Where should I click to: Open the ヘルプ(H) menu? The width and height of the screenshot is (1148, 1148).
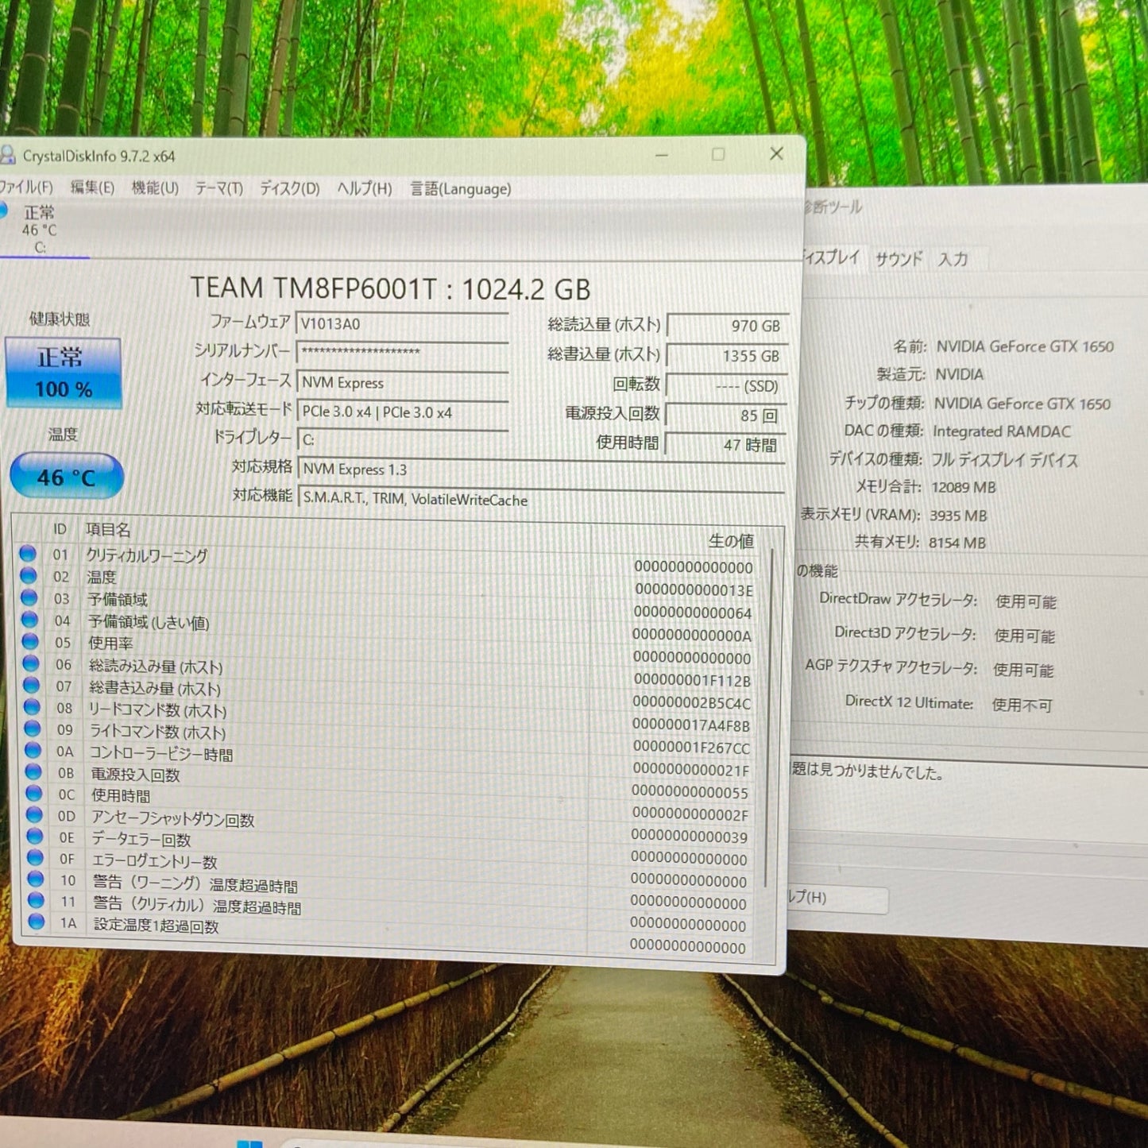coord(364,189)
